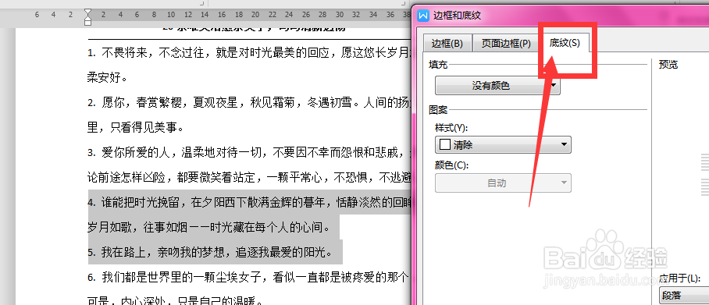Select the 底纹(S) tab
709x305 pixels.
click(x=565, y=43)
